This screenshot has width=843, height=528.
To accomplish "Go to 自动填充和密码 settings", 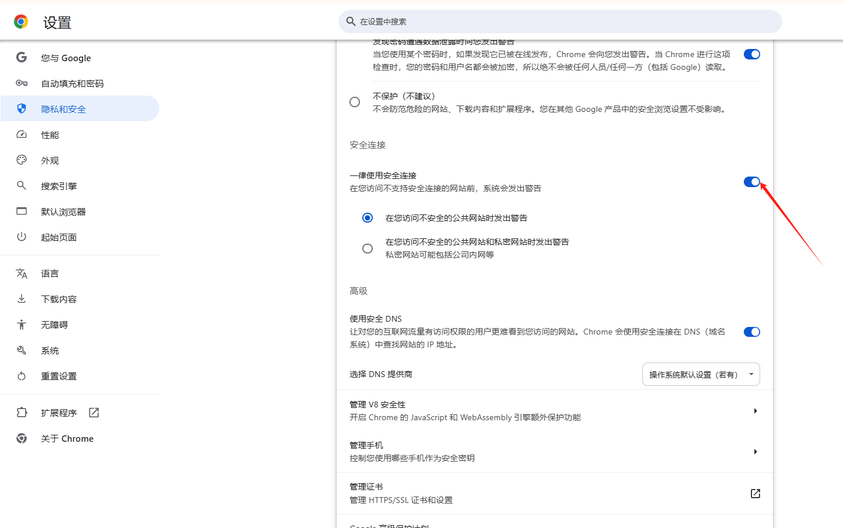I will click(80, 83).
